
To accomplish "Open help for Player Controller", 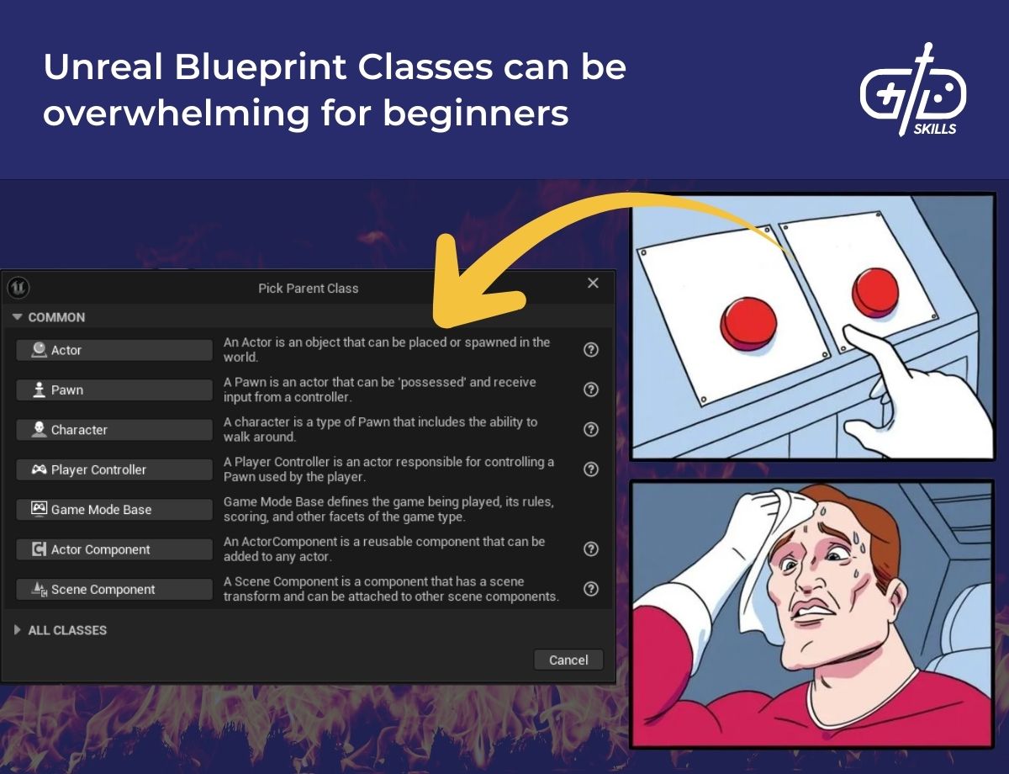I will (x=590, y=469).
